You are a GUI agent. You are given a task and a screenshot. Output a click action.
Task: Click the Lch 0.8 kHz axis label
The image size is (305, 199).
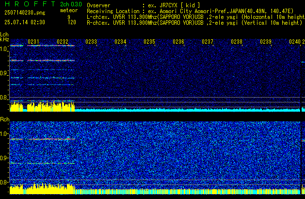(4, 98)
